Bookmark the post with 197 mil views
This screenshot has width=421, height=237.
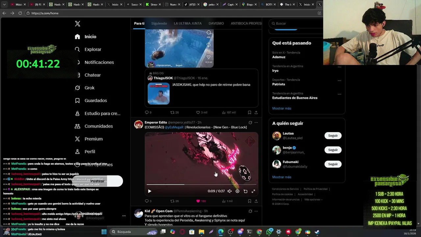250,113
